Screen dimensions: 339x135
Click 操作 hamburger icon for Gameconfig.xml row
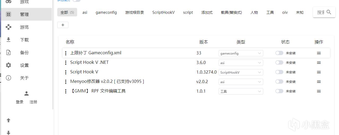point(319,53)
